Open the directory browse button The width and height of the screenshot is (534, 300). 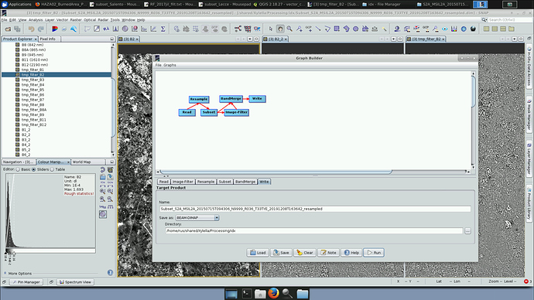[467, 231]
